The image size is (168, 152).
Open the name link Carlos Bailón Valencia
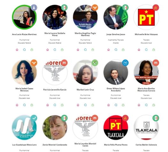pyautogui.click(x=146, y=145)
